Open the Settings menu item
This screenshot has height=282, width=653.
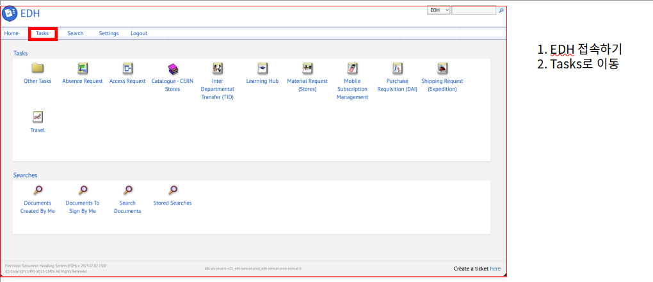coord(109,33)
